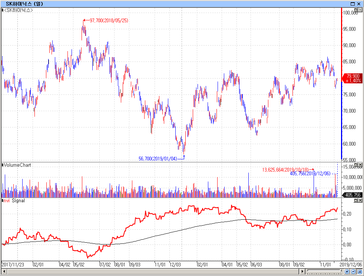Select the 'Signal' line legend label
This screenshot has width=364, height=276.
18,201
